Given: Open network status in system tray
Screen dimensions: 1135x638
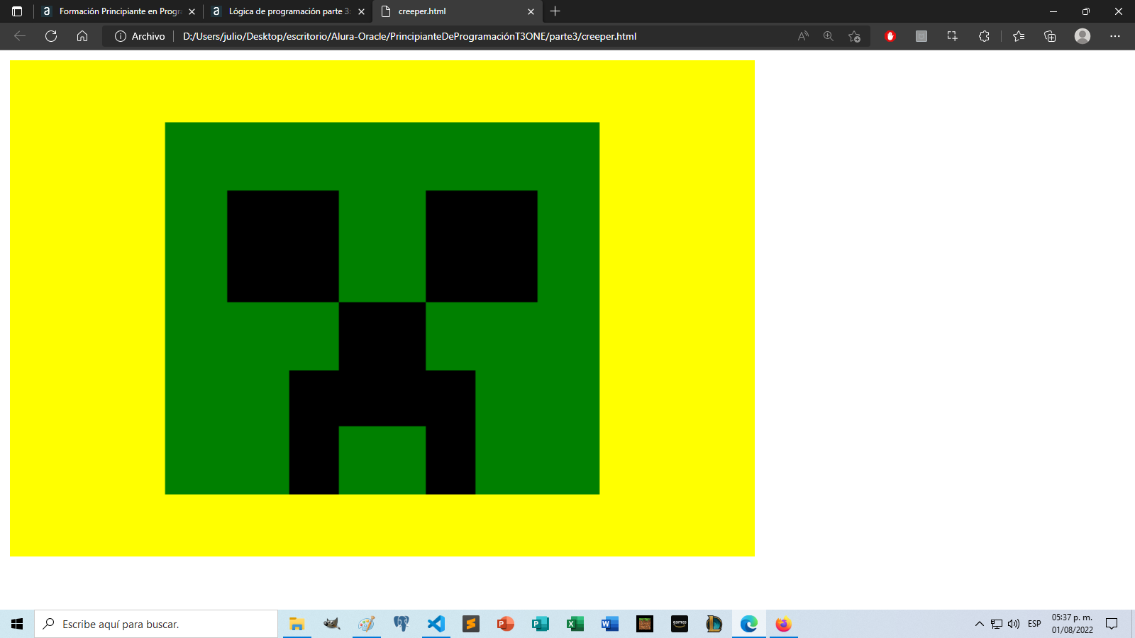Looking at the screenshot, I should click(997, 624).
